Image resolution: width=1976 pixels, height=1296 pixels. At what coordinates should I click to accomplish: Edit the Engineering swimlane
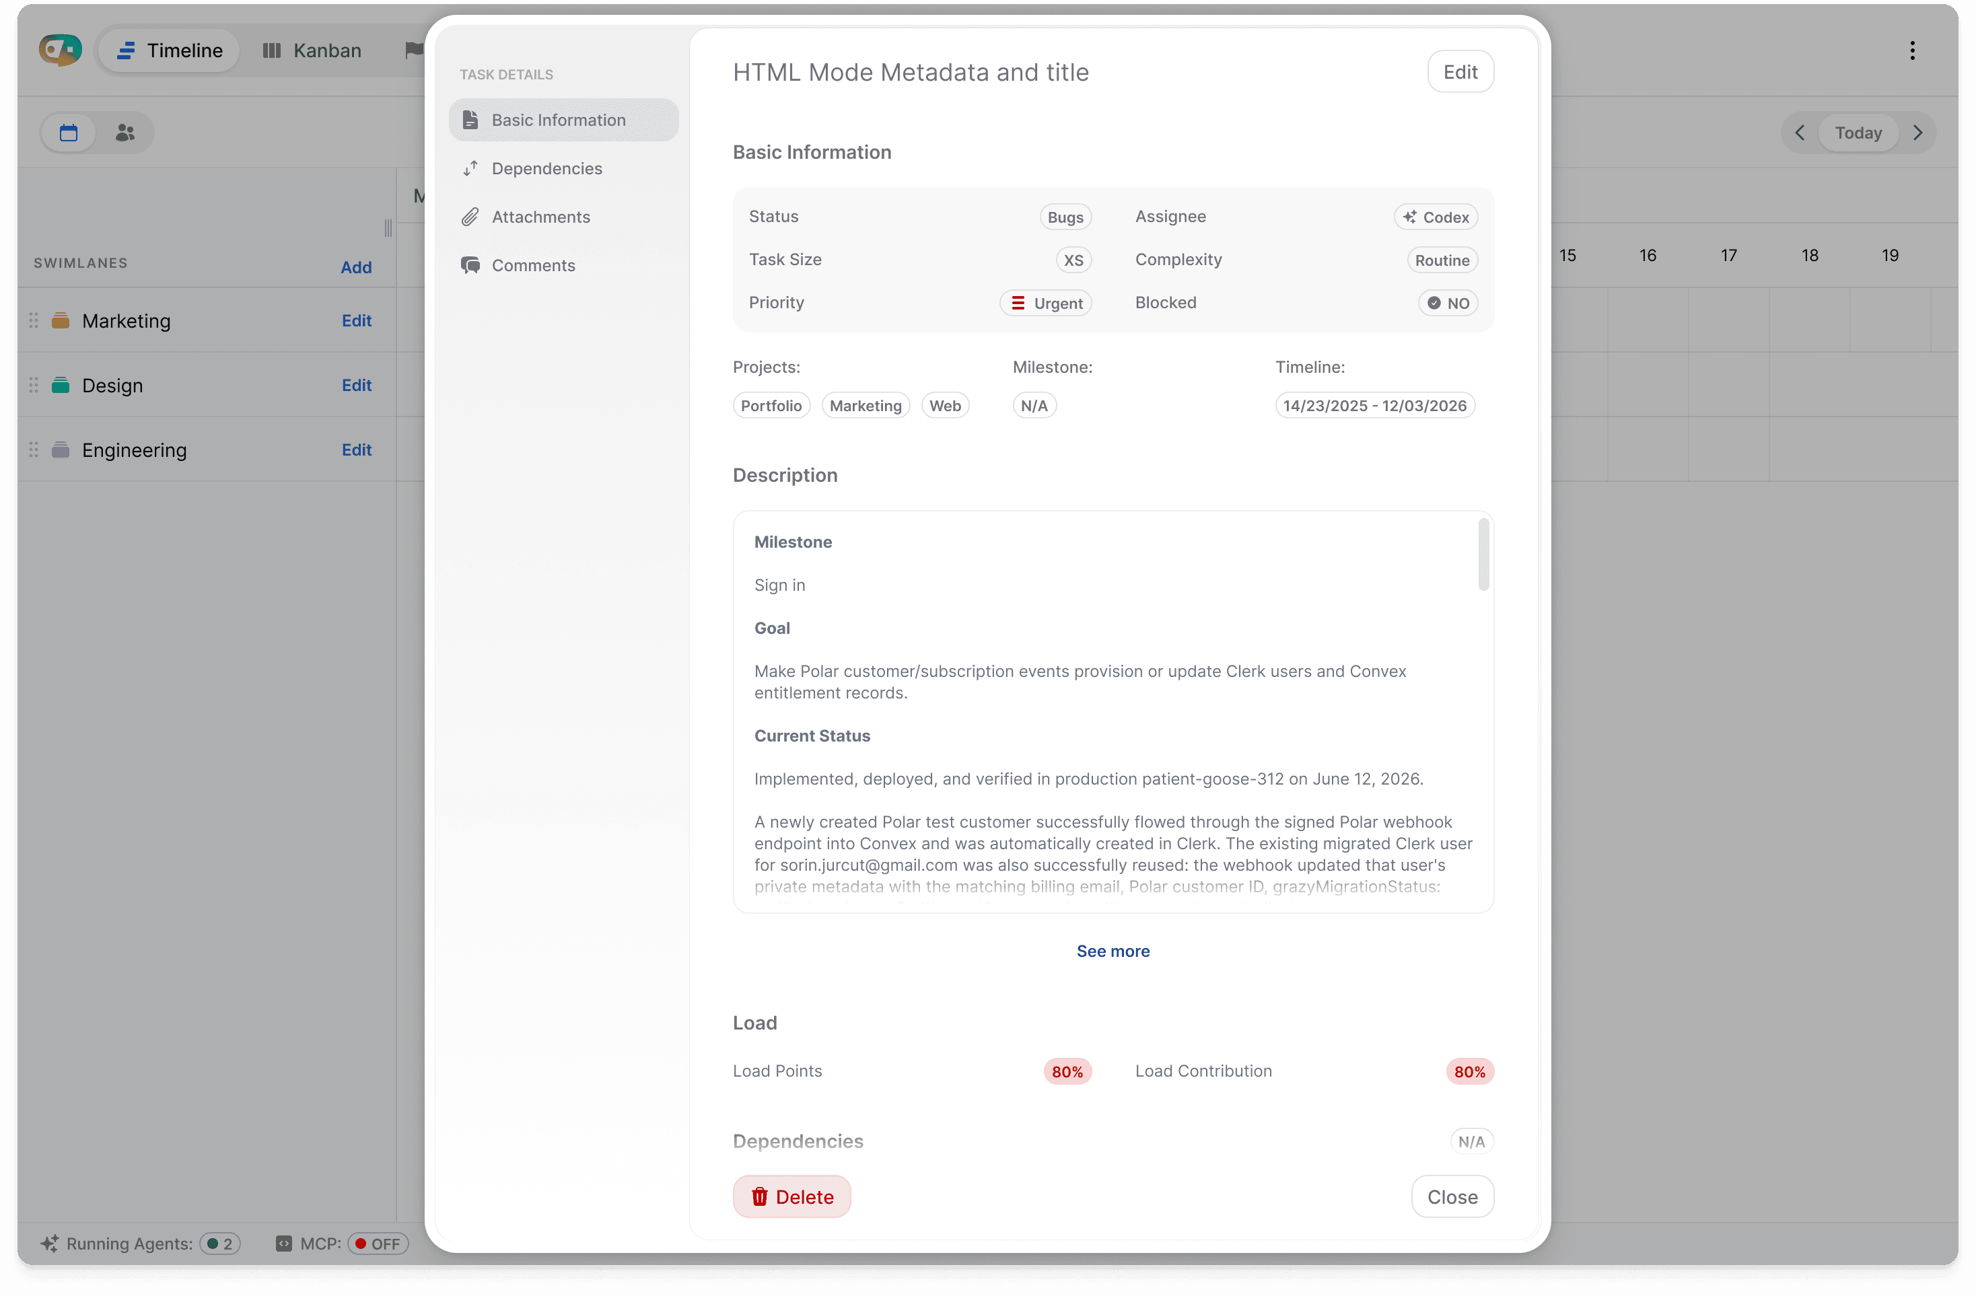pos(356,450)
